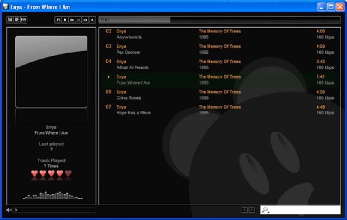Switch to the list layout view icon

24,19
